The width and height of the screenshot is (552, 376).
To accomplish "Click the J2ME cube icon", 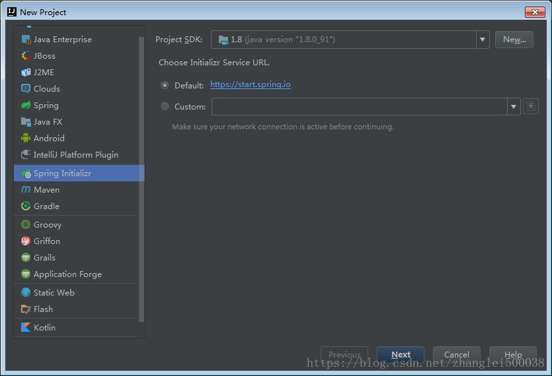I will tap(26, 72).
